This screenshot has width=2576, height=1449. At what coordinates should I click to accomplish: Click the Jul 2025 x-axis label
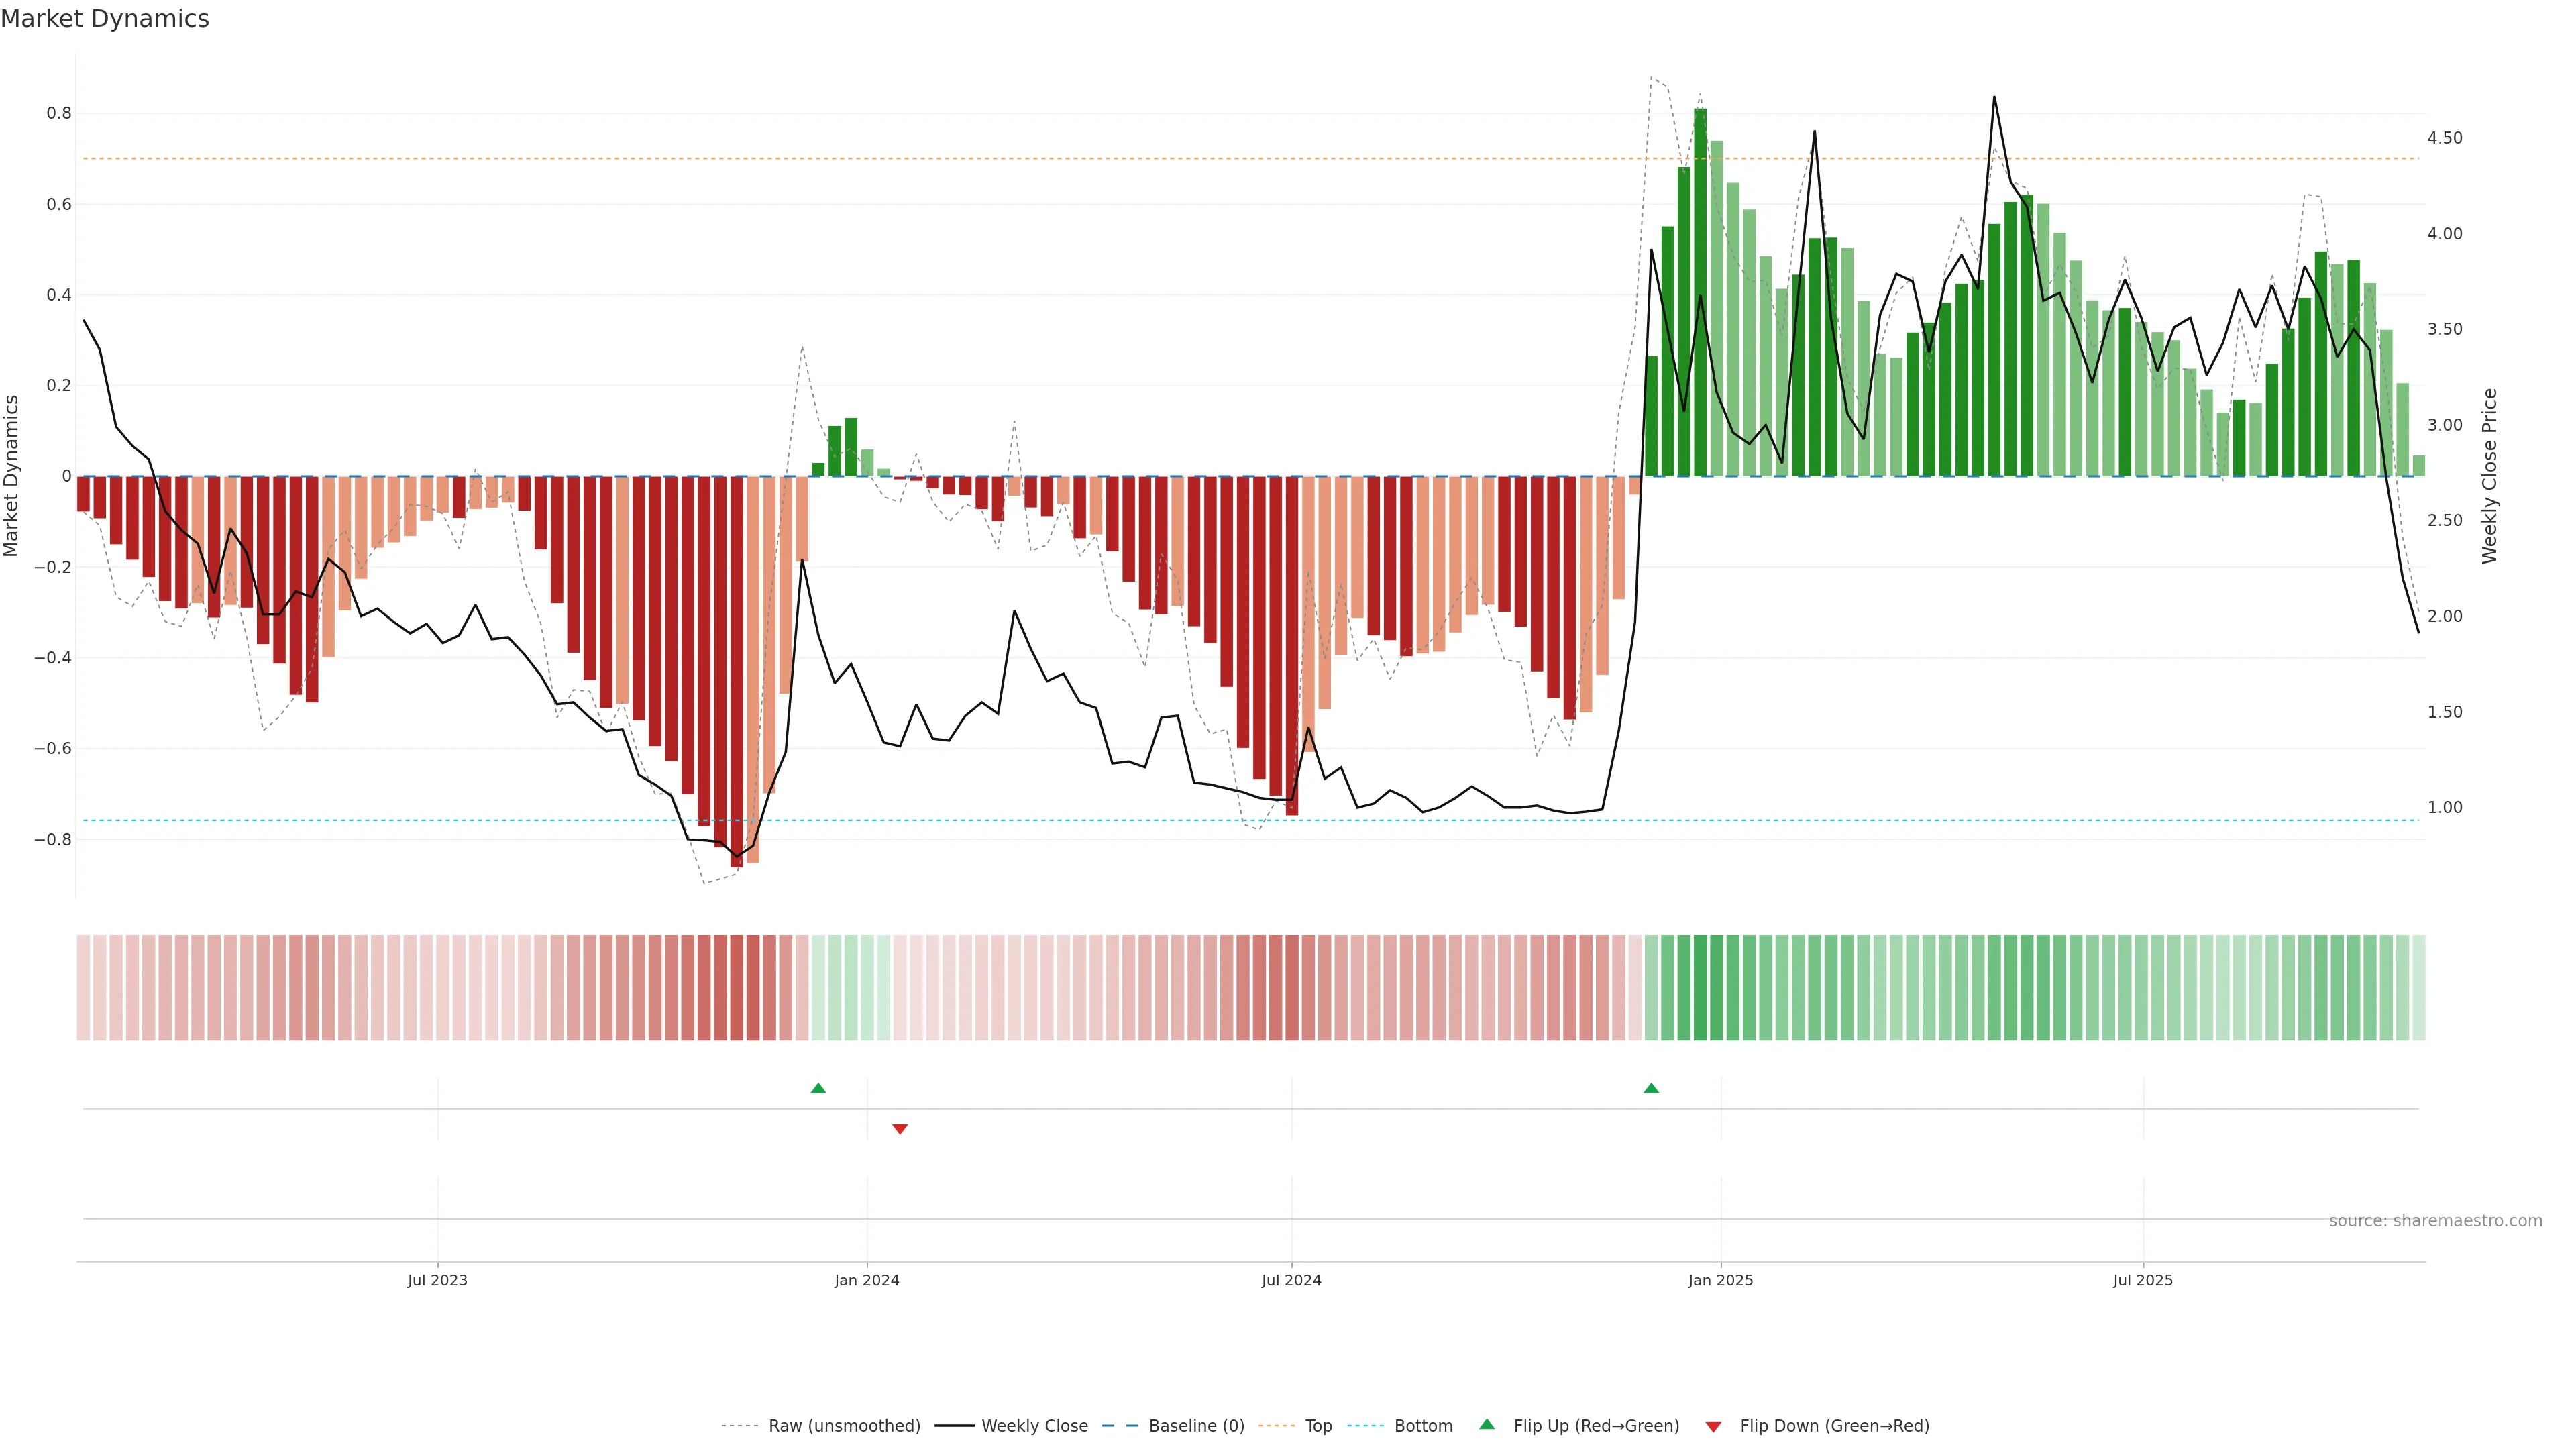tap(2142, 1280)
